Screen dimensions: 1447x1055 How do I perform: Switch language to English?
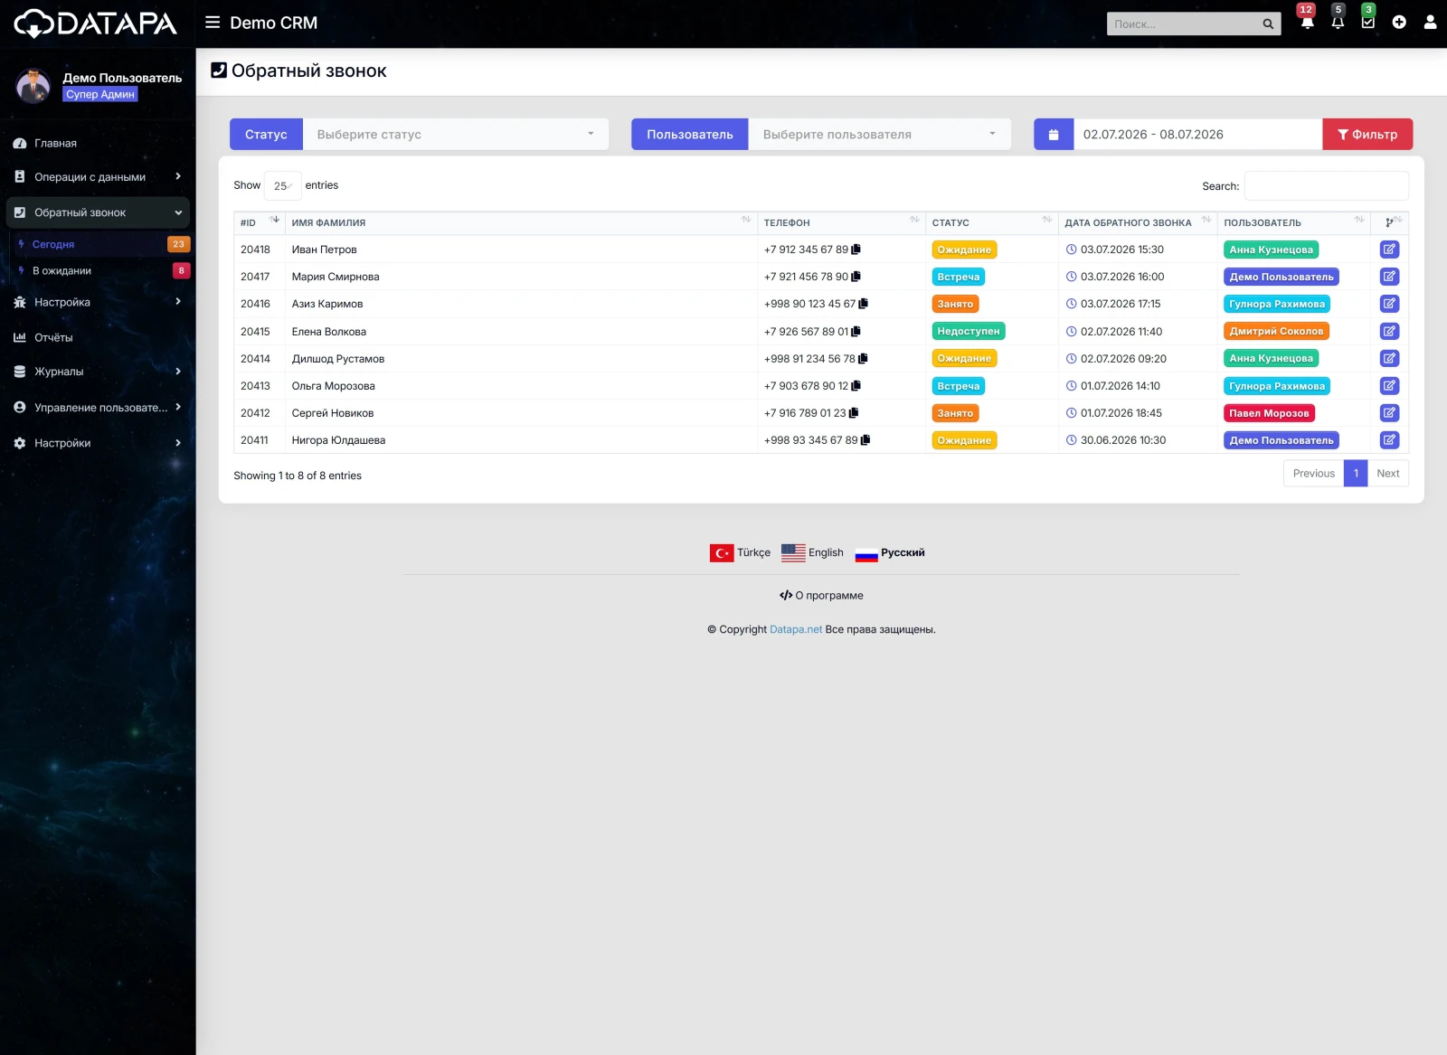(812, 553)
